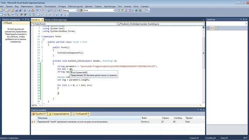Open the object selector dropdown in Свойства

[x=246, y=24]
